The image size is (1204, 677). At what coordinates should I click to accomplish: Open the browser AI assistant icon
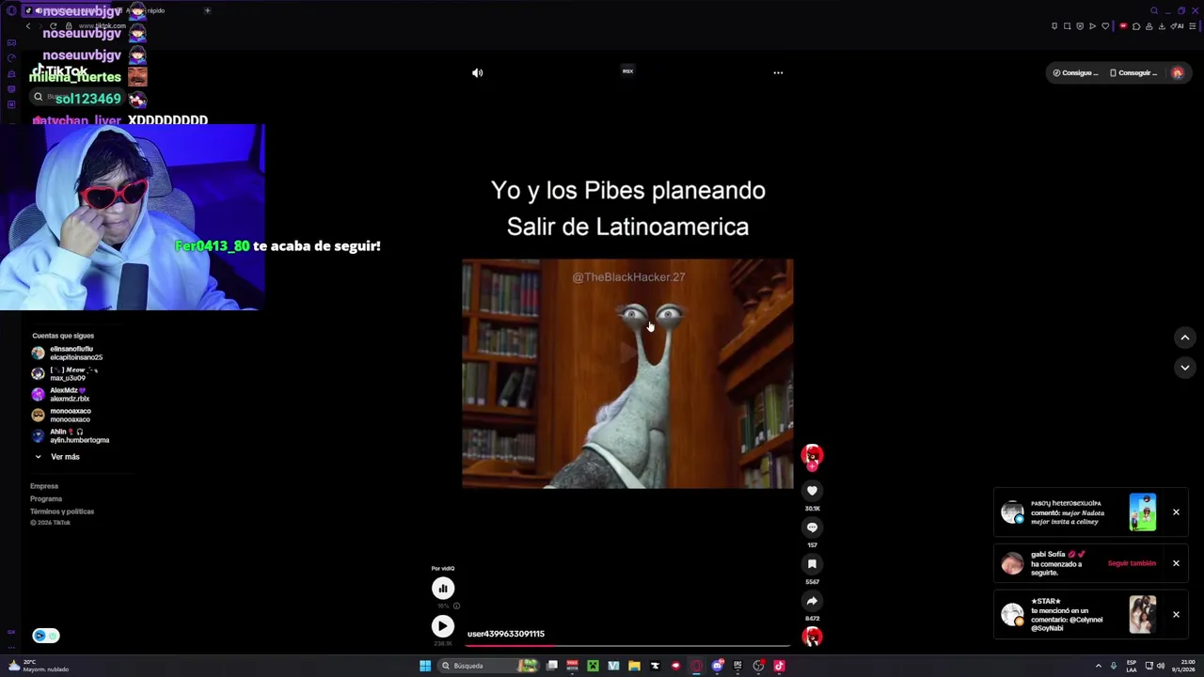pos(1177,26)
